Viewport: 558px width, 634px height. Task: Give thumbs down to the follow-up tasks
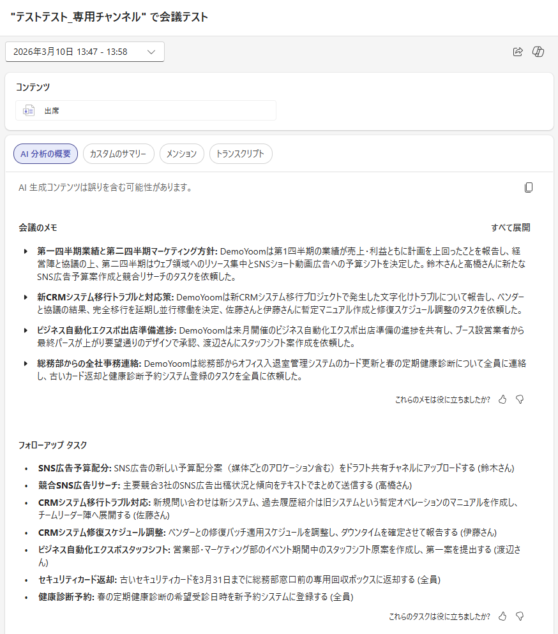click(x=520, y=616)
